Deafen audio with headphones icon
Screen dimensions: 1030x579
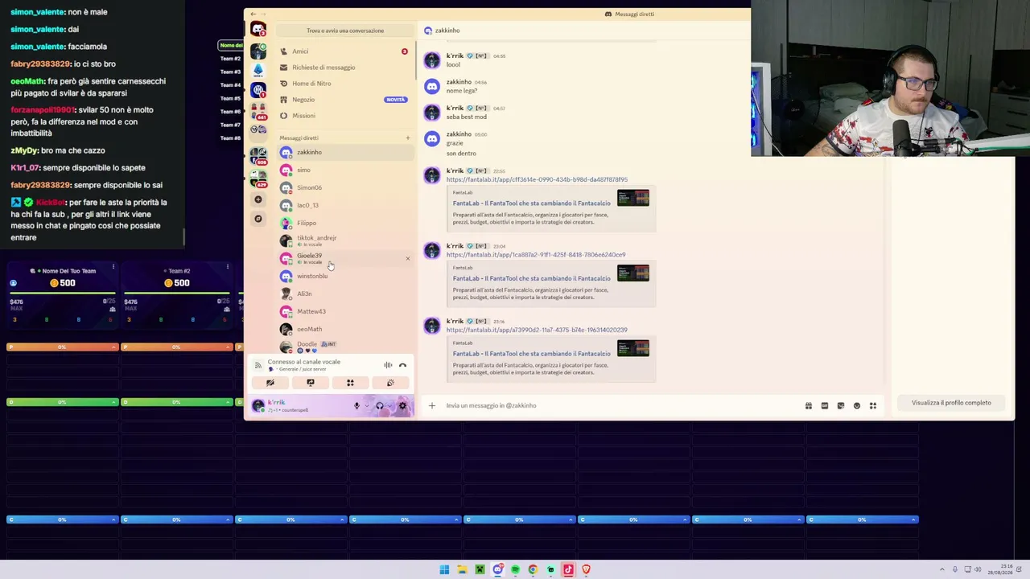coord(380,405)
